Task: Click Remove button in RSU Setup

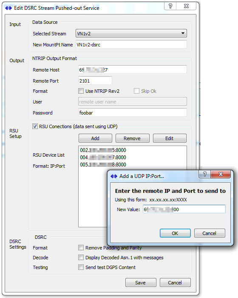Action: (x=133, y=138)
